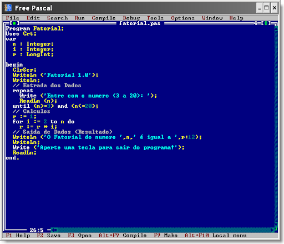Click the 'end.' line
Viewport: 284px width, 244px height.
tap(12, 158)
